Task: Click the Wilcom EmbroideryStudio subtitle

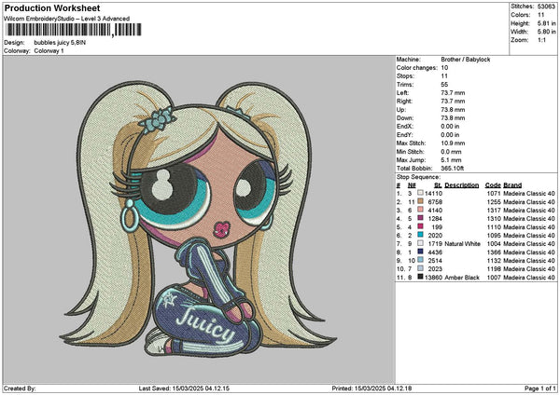Action: point(67,19)
